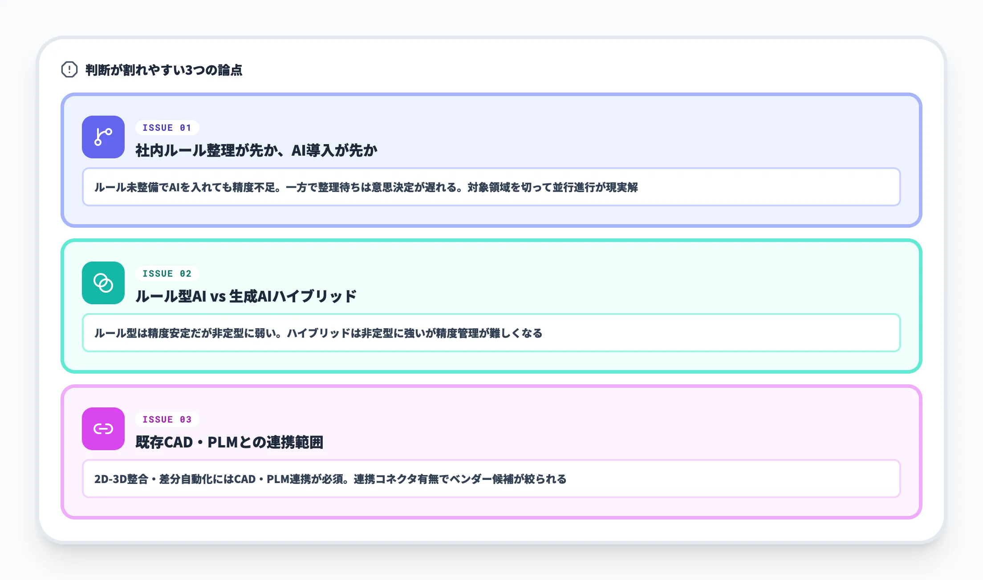
Task: Select the ISSUE 02 label badge
Action: tap(167, 274)
